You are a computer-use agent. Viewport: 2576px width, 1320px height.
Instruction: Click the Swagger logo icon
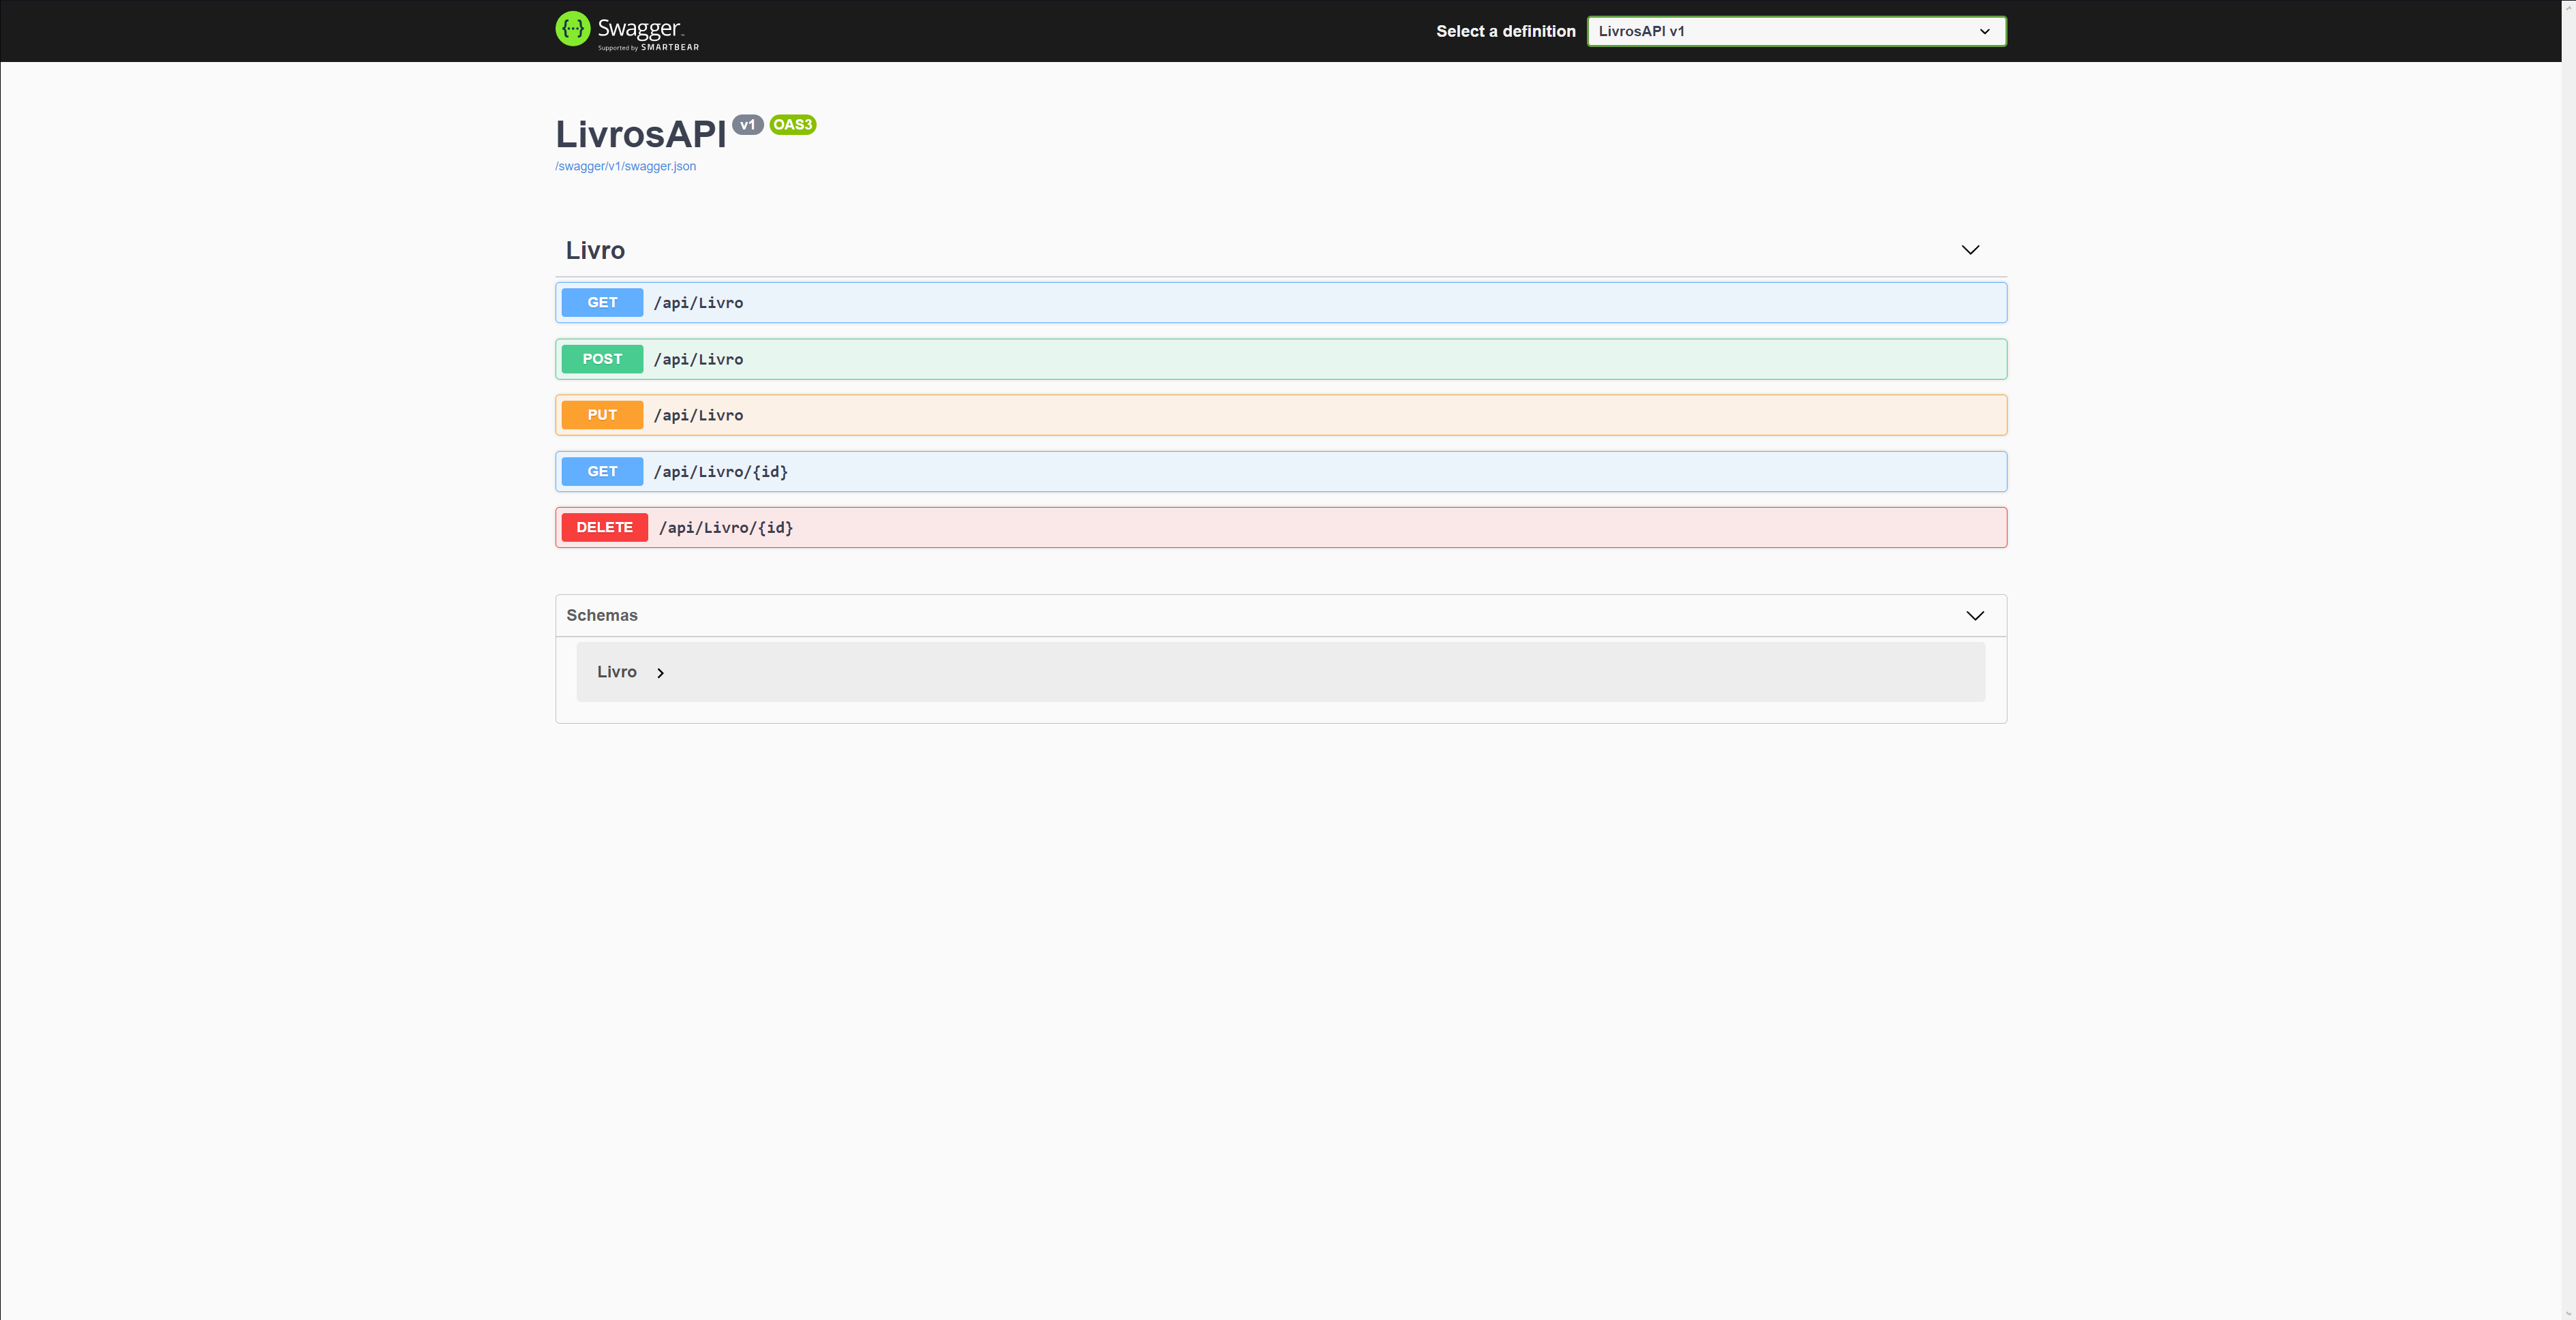(573, 29)
